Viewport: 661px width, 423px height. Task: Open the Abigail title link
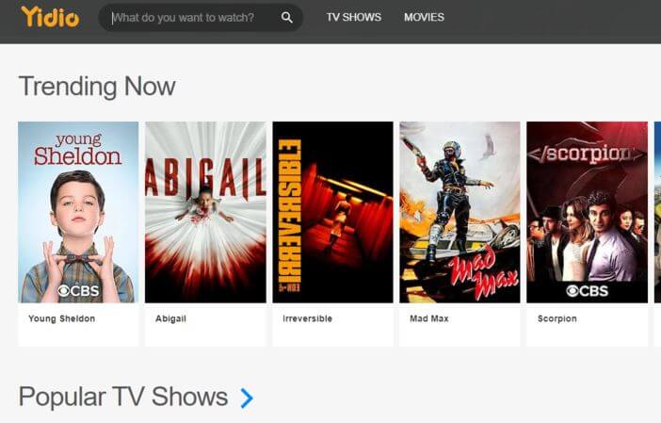tap(170, 318)
